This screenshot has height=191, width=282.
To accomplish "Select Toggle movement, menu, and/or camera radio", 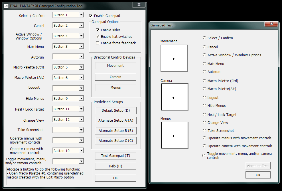I will [x=204, y=155].
